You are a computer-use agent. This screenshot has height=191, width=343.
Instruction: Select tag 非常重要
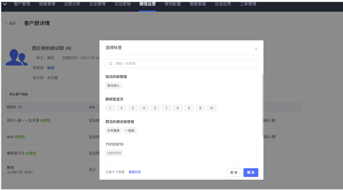[113, 130]
